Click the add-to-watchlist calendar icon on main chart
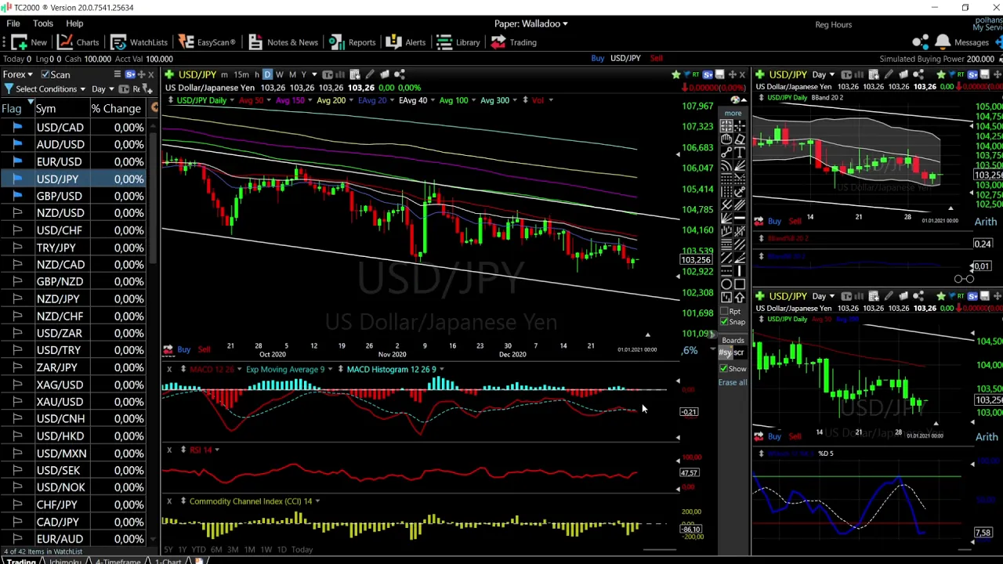The width and height of the screenshot is (1003, 564). click(354, 74)
